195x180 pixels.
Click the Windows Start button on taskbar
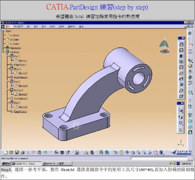6,164
